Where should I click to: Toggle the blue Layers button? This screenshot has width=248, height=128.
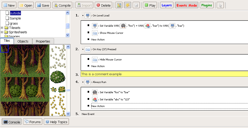point(167,5)
